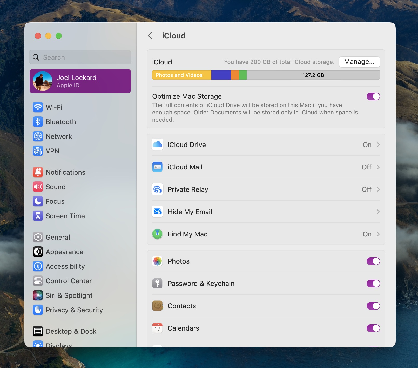Open Hide My Email chevron
This screenshot has height=368, width=418.
pyautogui.click(x=378, y=212)
